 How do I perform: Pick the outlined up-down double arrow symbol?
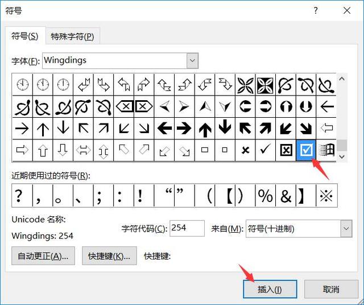104,150
